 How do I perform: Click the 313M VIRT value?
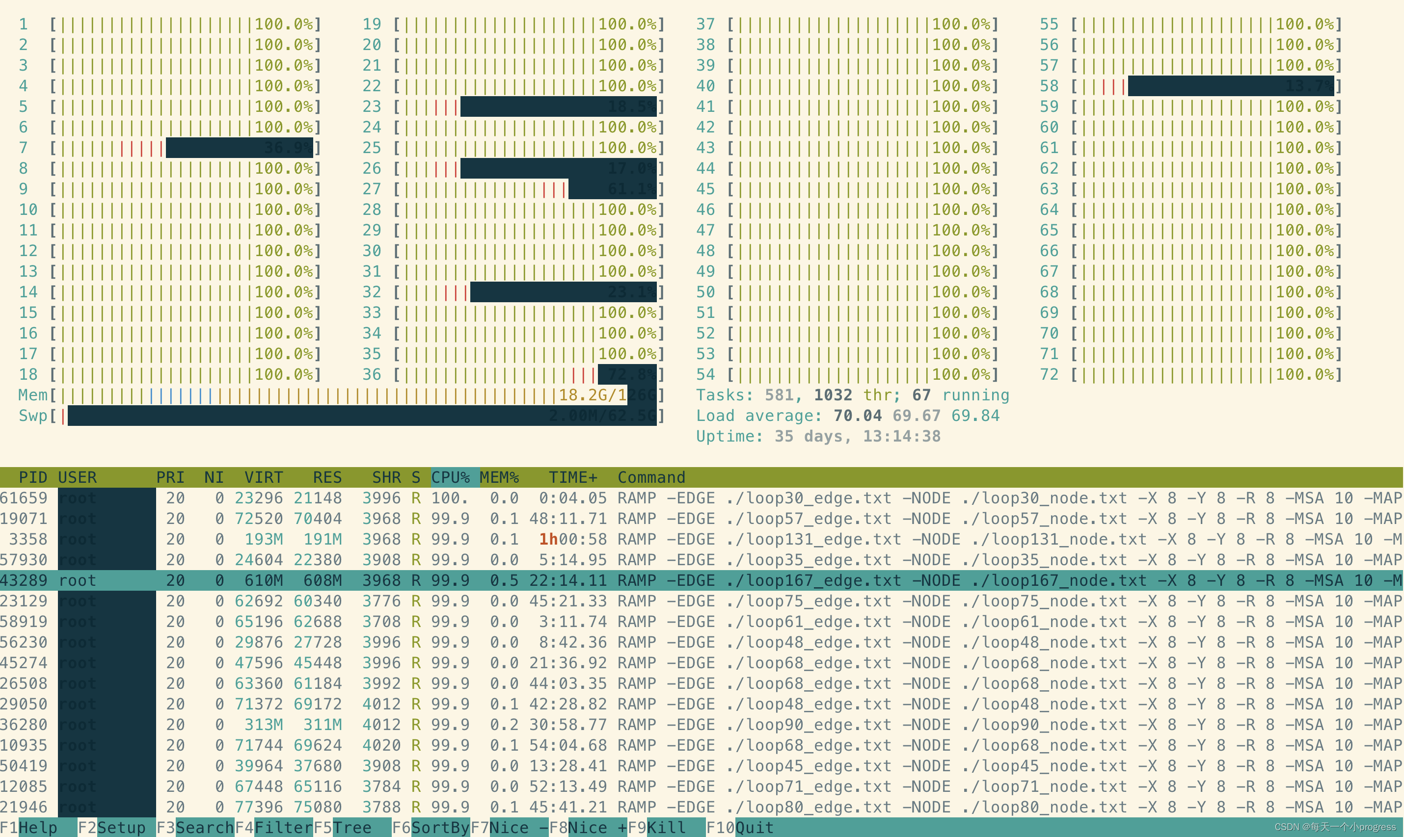(264, 724)
